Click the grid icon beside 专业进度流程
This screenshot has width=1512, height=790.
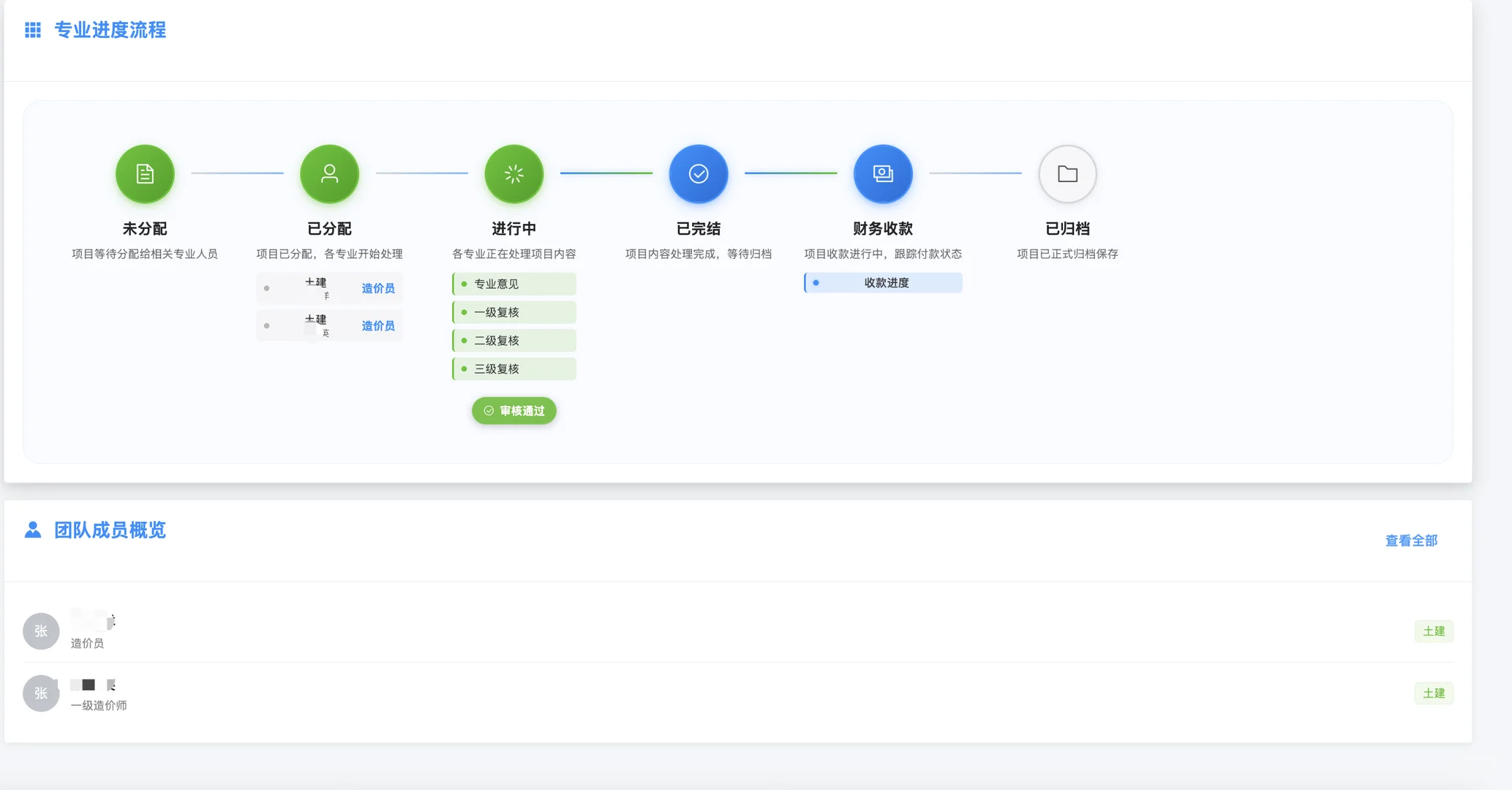[32, 30]
